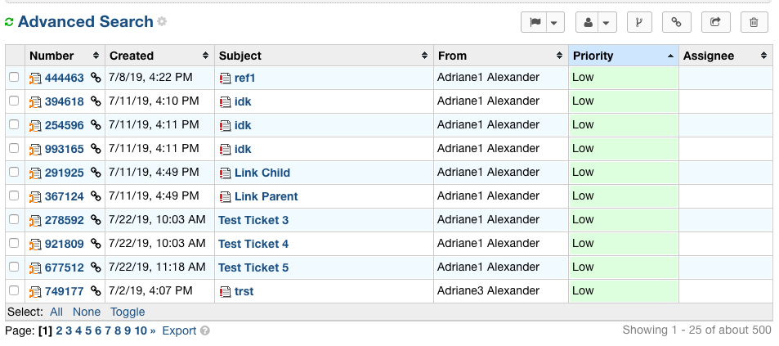Check the box for ticket 444463

pyautogui.click(x=14, y=78)
